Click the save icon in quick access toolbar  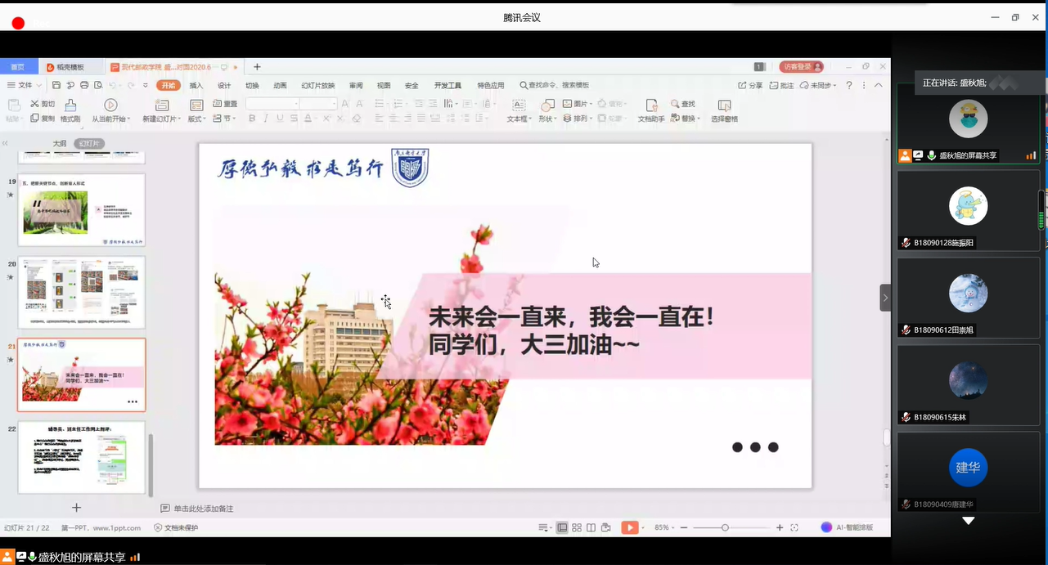[x=56, y=85]
